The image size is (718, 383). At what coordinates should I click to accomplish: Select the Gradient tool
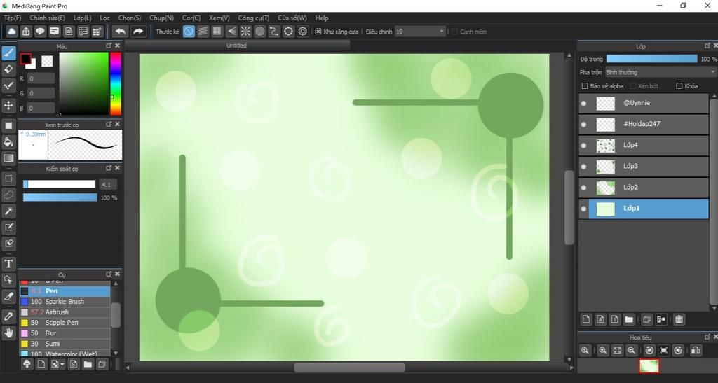8,158
